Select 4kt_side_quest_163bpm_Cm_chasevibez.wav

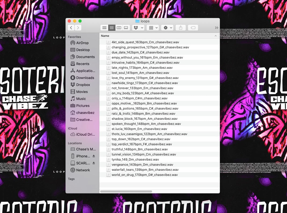[x=159, y=42]
